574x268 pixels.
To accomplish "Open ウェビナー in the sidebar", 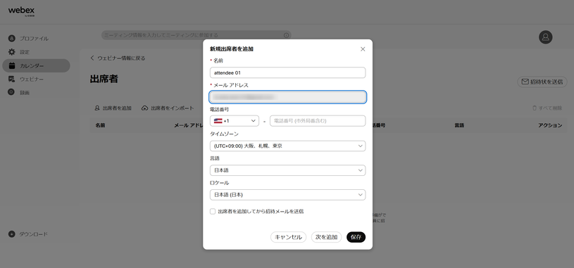I will [x=32, y=79].
